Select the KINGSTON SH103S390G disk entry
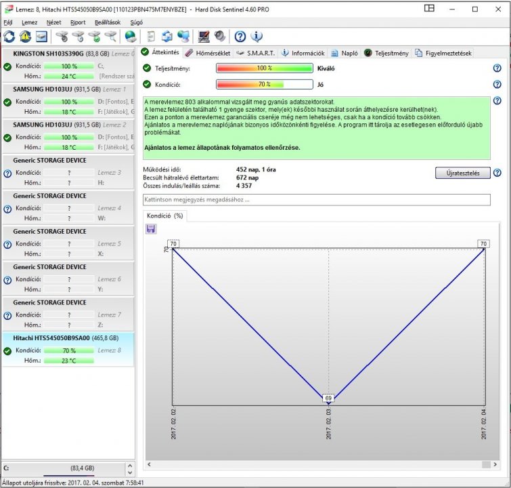This screenshot has height=488, width=511. click(47, 53)
